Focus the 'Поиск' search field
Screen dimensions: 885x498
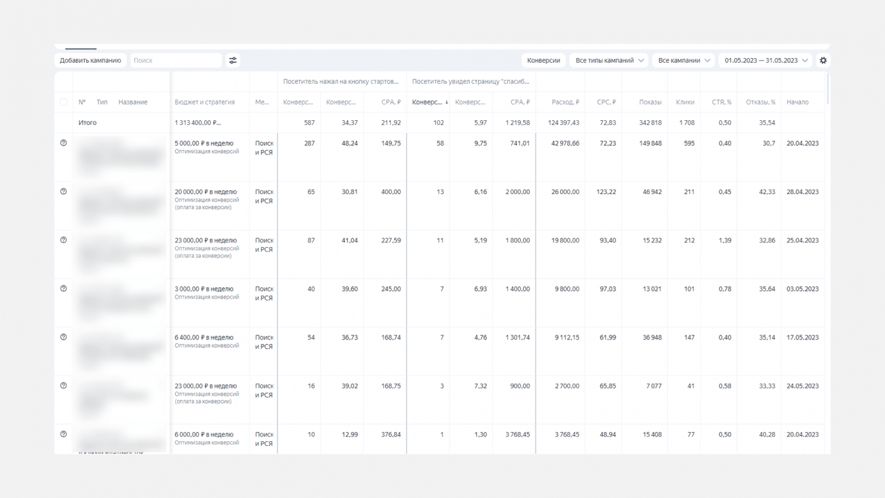click(x=176, y=60)
